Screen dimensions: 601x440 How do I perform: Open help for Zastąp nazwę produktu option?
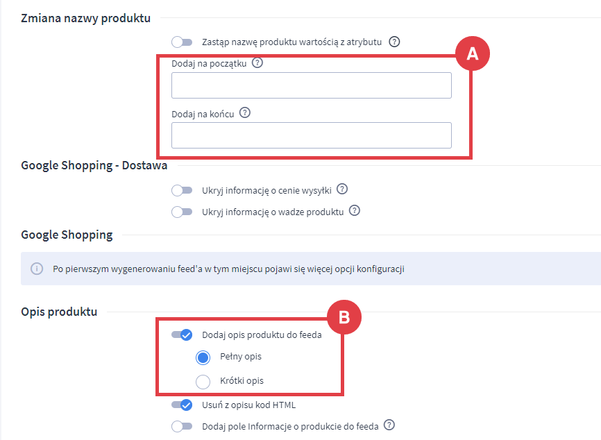coord(394,42)
